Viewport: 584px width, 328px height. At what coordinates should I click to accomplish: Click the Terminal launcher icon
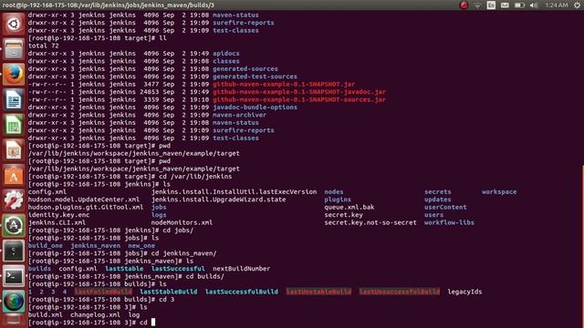(14, 276)
